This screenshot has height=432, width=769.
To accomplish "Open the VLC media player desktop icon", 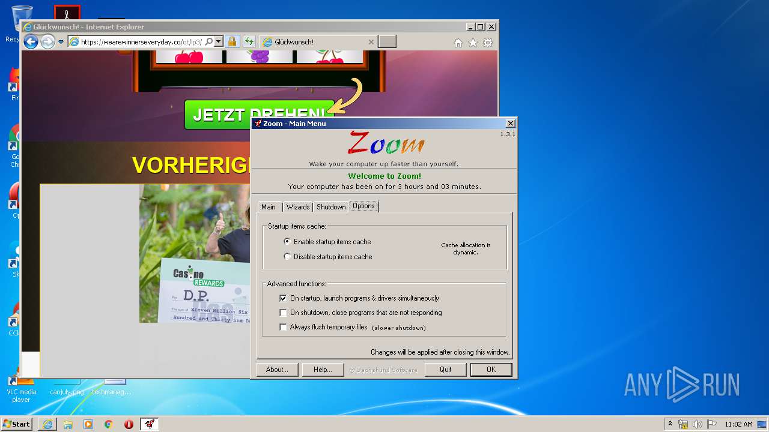I will tap(21, 390).
